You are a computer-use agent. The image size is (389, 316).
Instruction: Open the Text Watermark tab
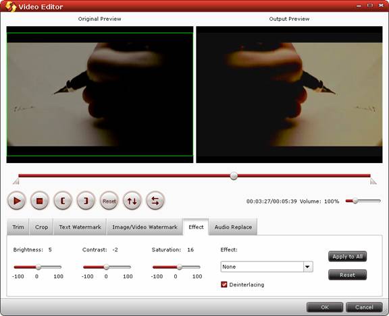[x=80, y=227]
